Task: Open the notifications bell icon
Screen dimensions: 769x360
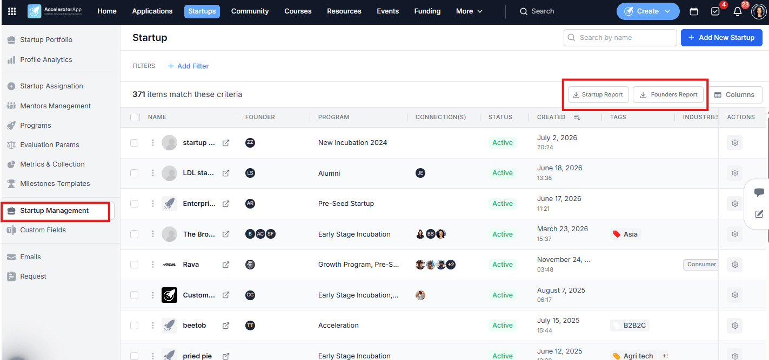Action: pyautogui.click(x=737, y=11)
